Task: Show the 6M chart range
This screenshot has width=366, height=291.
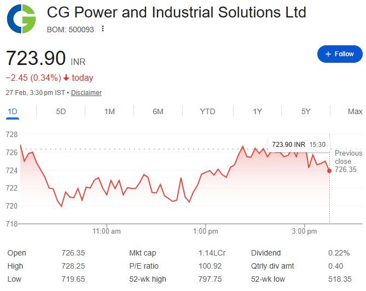Action: (158, 111)
